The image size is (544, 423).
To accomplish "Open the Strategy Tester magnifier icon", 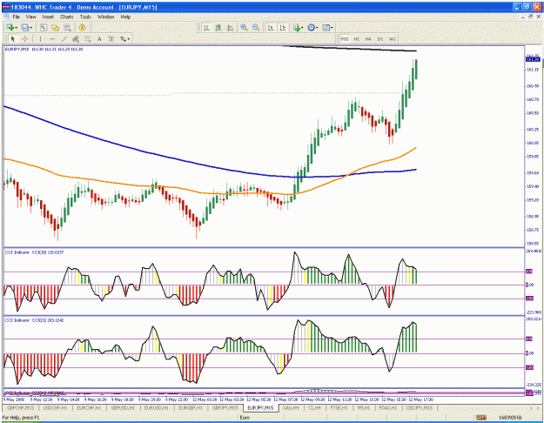I will point(67,27).
